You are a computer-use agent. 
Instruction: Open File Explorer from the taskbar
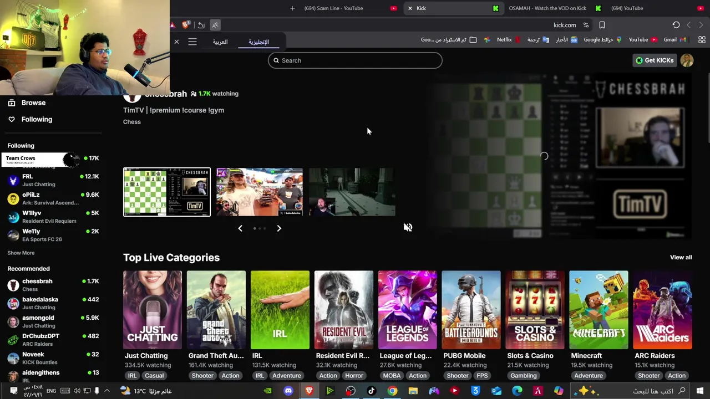click(x=413, y=391)
